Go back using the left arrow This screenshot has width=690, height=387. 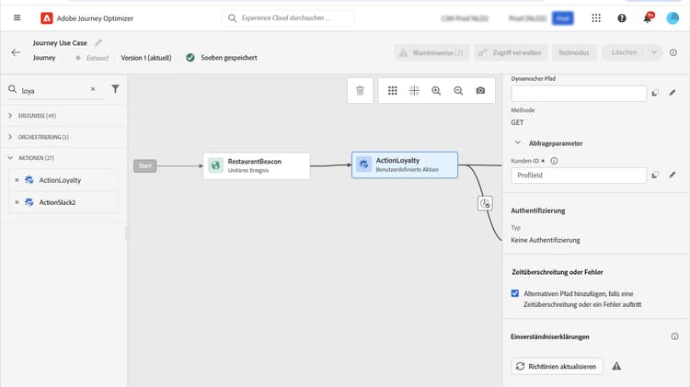tap(16, 52)
